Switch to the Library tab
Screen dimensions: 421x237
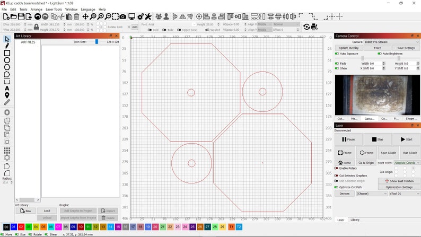[355, 220]
